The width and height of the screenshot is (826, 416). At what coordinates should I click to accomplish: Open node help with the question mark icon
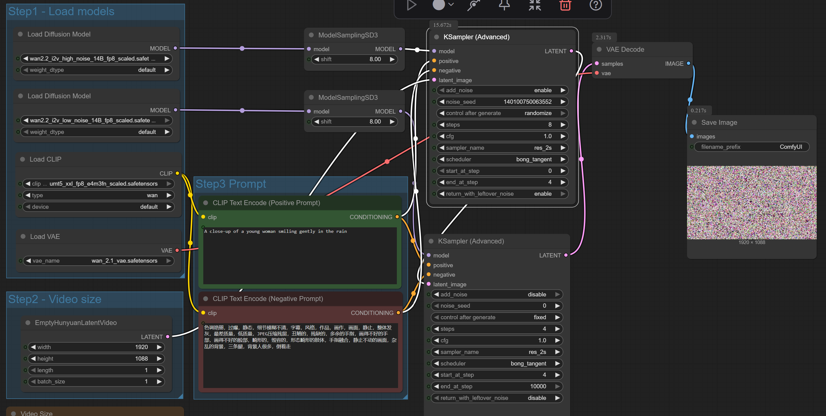pyautogui.click(x=596, y=5)
